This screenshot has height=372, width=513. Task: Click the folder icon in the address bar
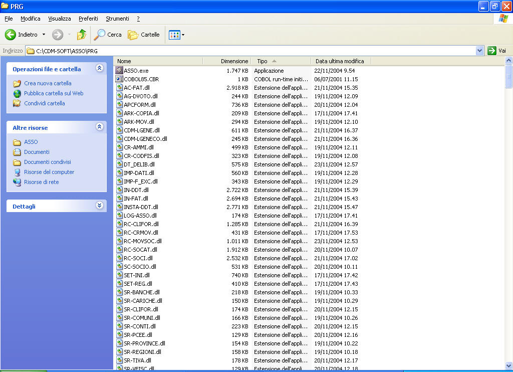tap(31, 51)
